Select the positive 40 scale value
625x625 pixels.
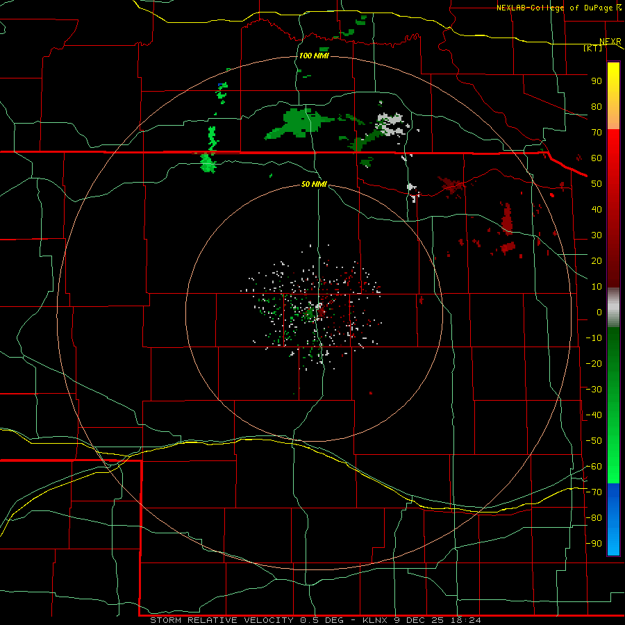(597, 210)
